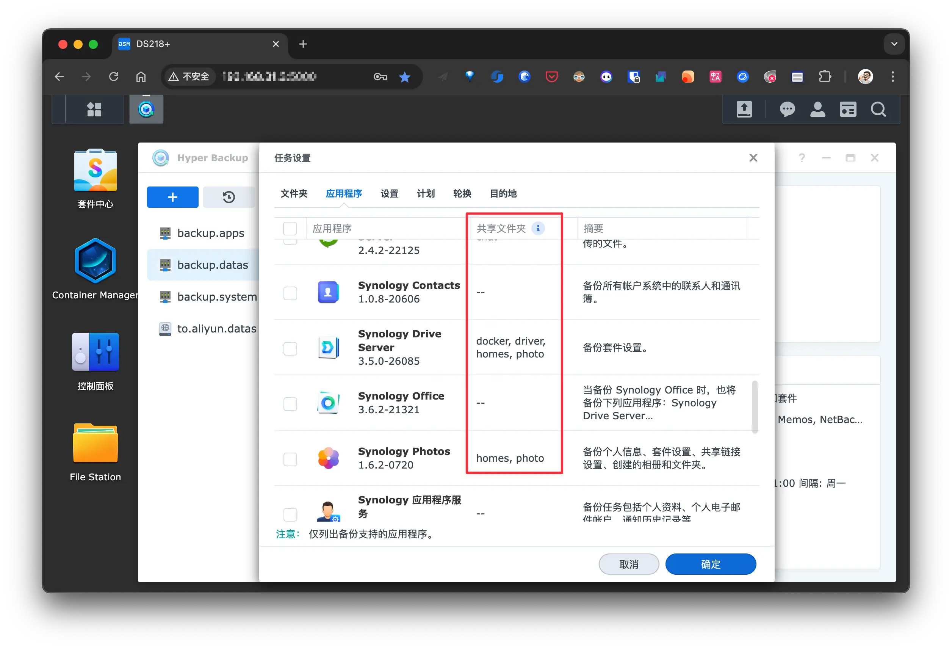The height and width of the screenshot is (649, 952).
Task: Switch to the 文件夹 tab
Action: [x=294, y=193]
